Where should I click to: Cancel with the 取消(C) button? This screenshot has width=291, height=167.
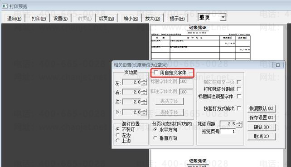pos(262,136)
